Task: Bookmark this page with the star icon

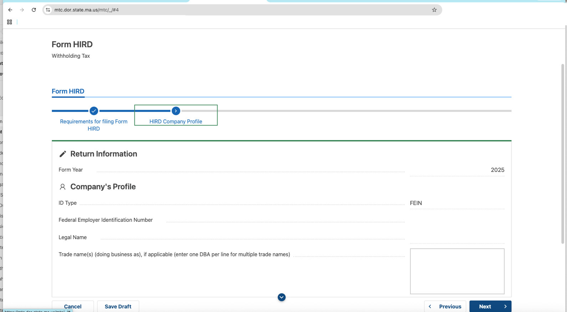Action: pos(434,10)
